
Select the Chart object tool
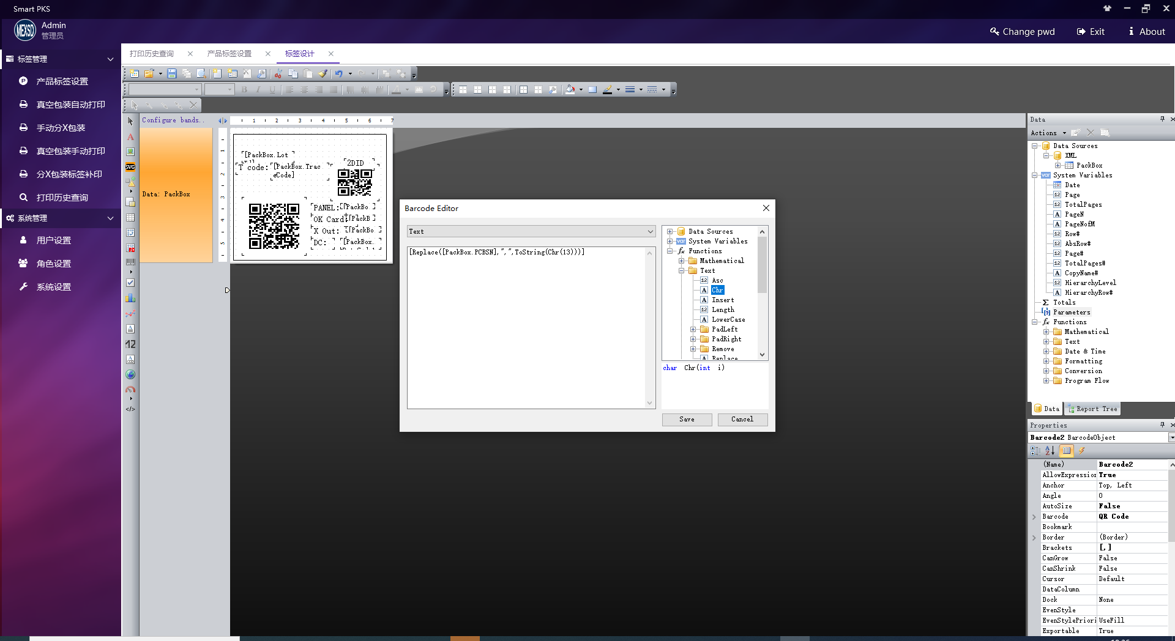pyautogui.click(x=130, y=298)
